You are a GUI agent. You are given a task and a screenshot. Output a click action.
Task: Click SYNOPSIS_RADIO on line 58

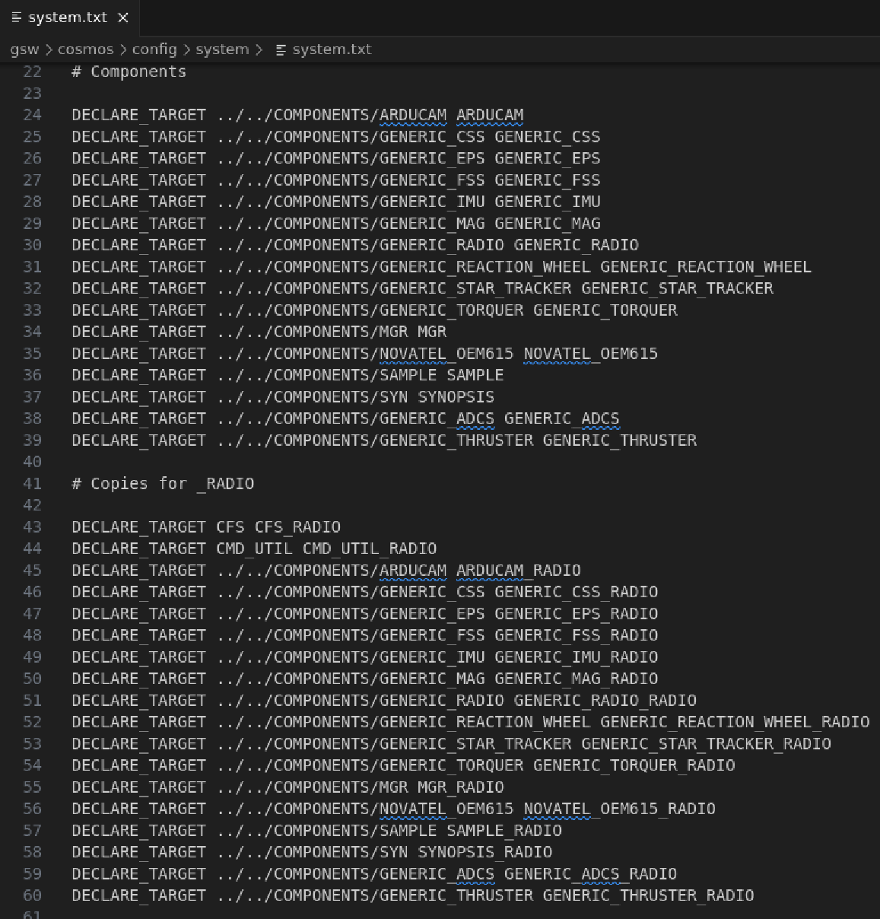(485, 852)
